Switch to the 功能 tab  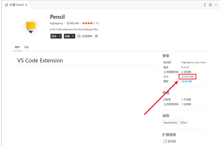click(26, 47)
